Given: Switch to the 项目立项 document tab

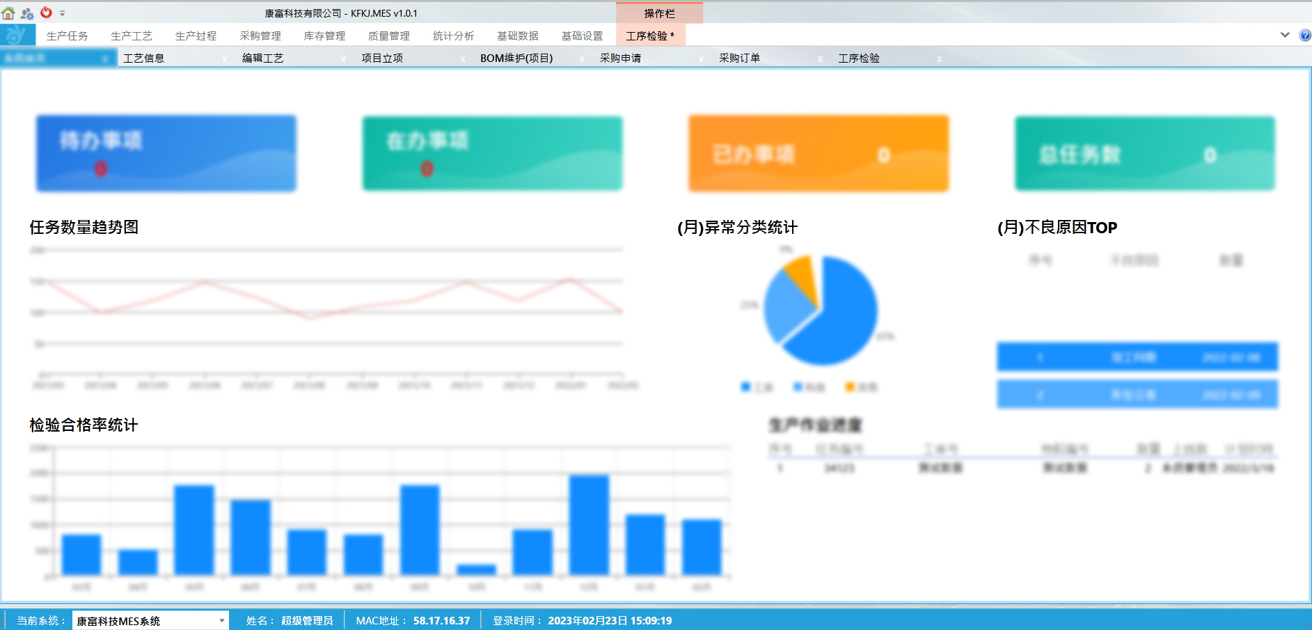Looking at the screenshot, I should (x=382, y=58).
